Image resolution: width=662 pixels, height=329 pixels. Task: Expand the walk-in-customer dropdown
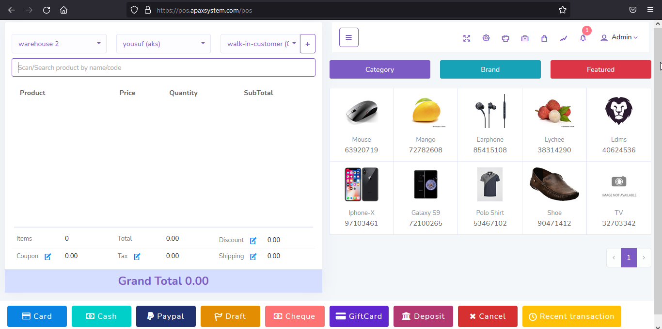pyautogui.click(x=260, y=44)
